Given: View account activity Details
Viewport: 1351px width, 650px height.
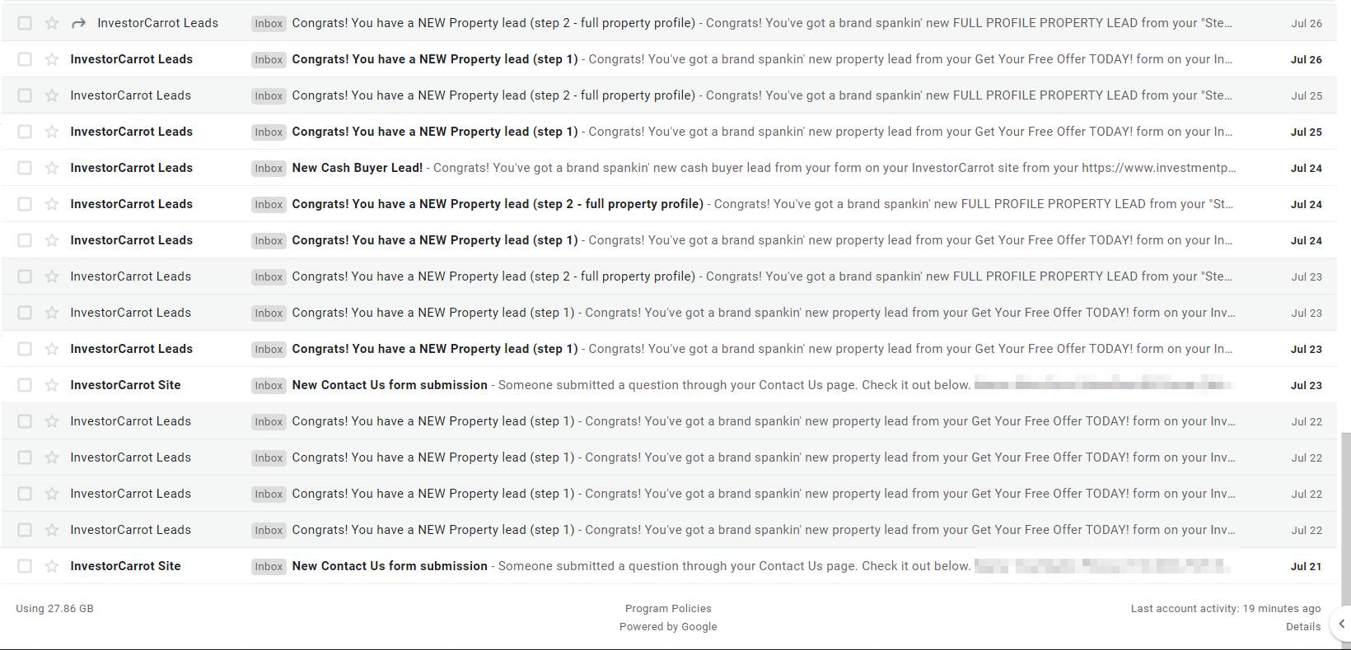Looking at the screenshot, I should pyautogui.click(x=1303, y=627).
